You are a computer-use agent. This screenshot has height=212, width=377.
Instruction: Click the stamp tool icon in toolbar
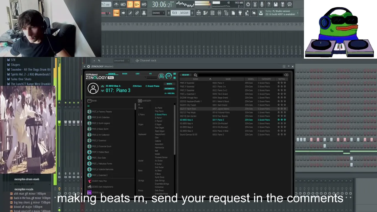coord(144,13)
